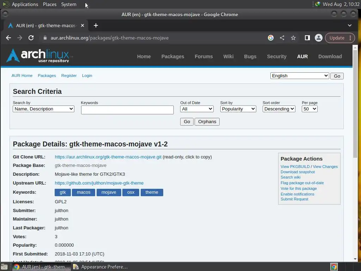361x271 pixels.
Task: Open the AUR Home link
Action: 22,76
